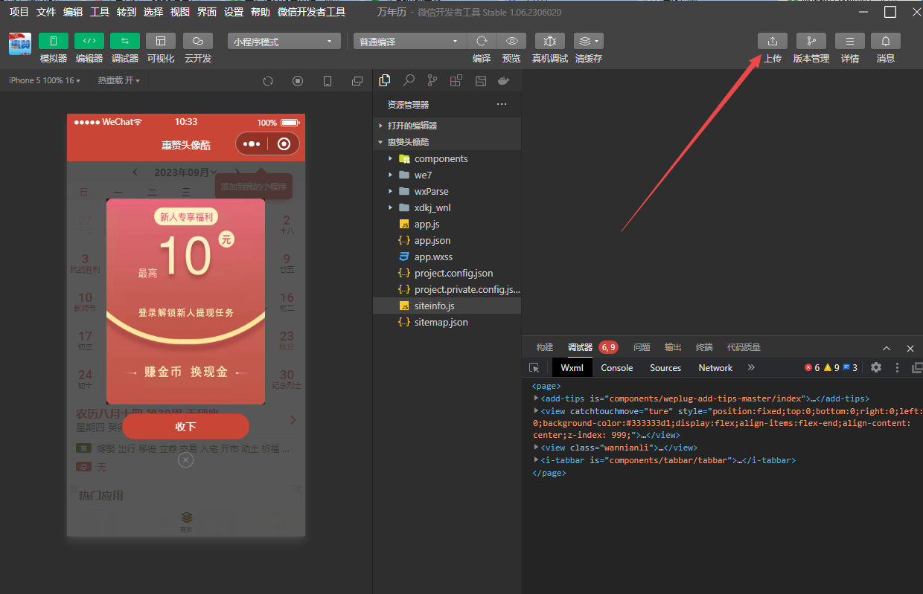Open the 工具 menu
The image size is (923, 594).
(x=99, y=12)
